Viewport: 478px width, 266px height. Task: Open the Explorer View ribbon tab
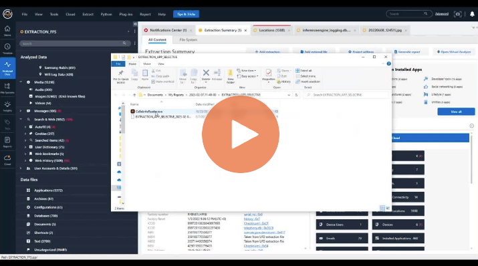click(x=161, y=64)
